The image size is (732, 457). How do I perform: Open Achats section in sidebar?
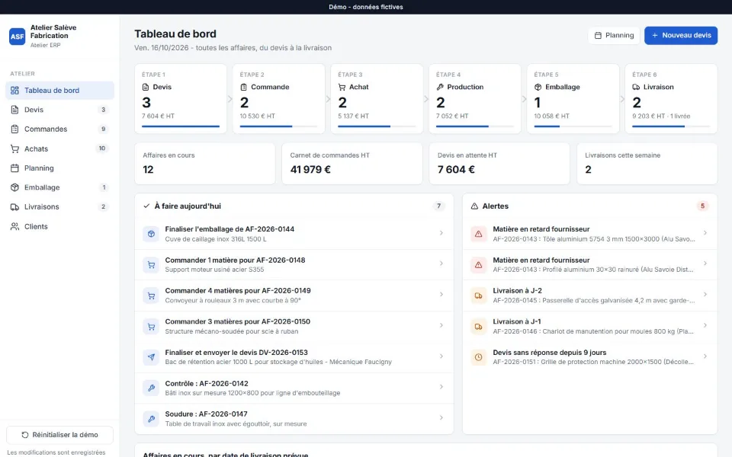click(59, 149)
